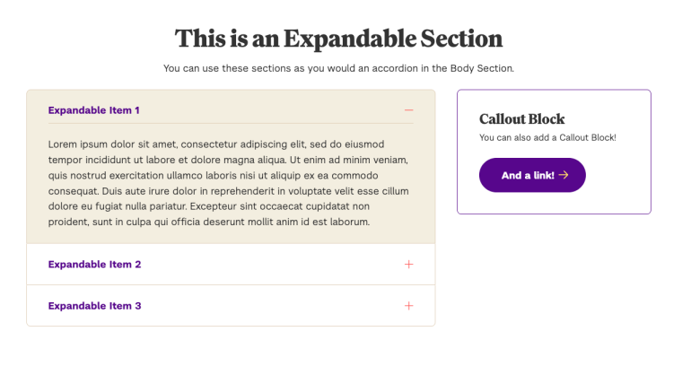
Task: Expand Item 3 using its plus icon
Action: (x=408, y=306)
